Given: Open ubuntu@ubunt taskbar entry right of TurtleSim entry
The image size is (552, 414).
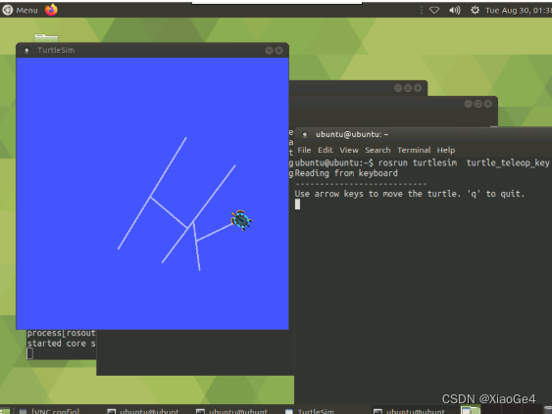Looking at the screenshot, I should point(410,411).
